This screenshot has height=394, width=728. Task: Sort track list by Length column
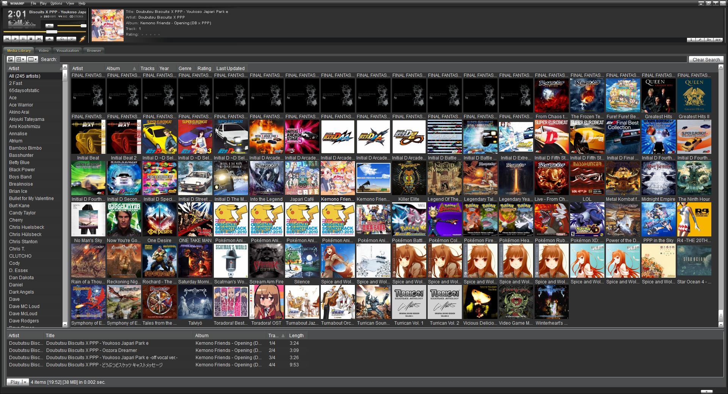[297, 335]
